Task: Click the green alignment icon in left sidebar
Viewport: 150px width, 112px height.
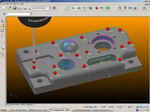Action: [x=2, y=30]
